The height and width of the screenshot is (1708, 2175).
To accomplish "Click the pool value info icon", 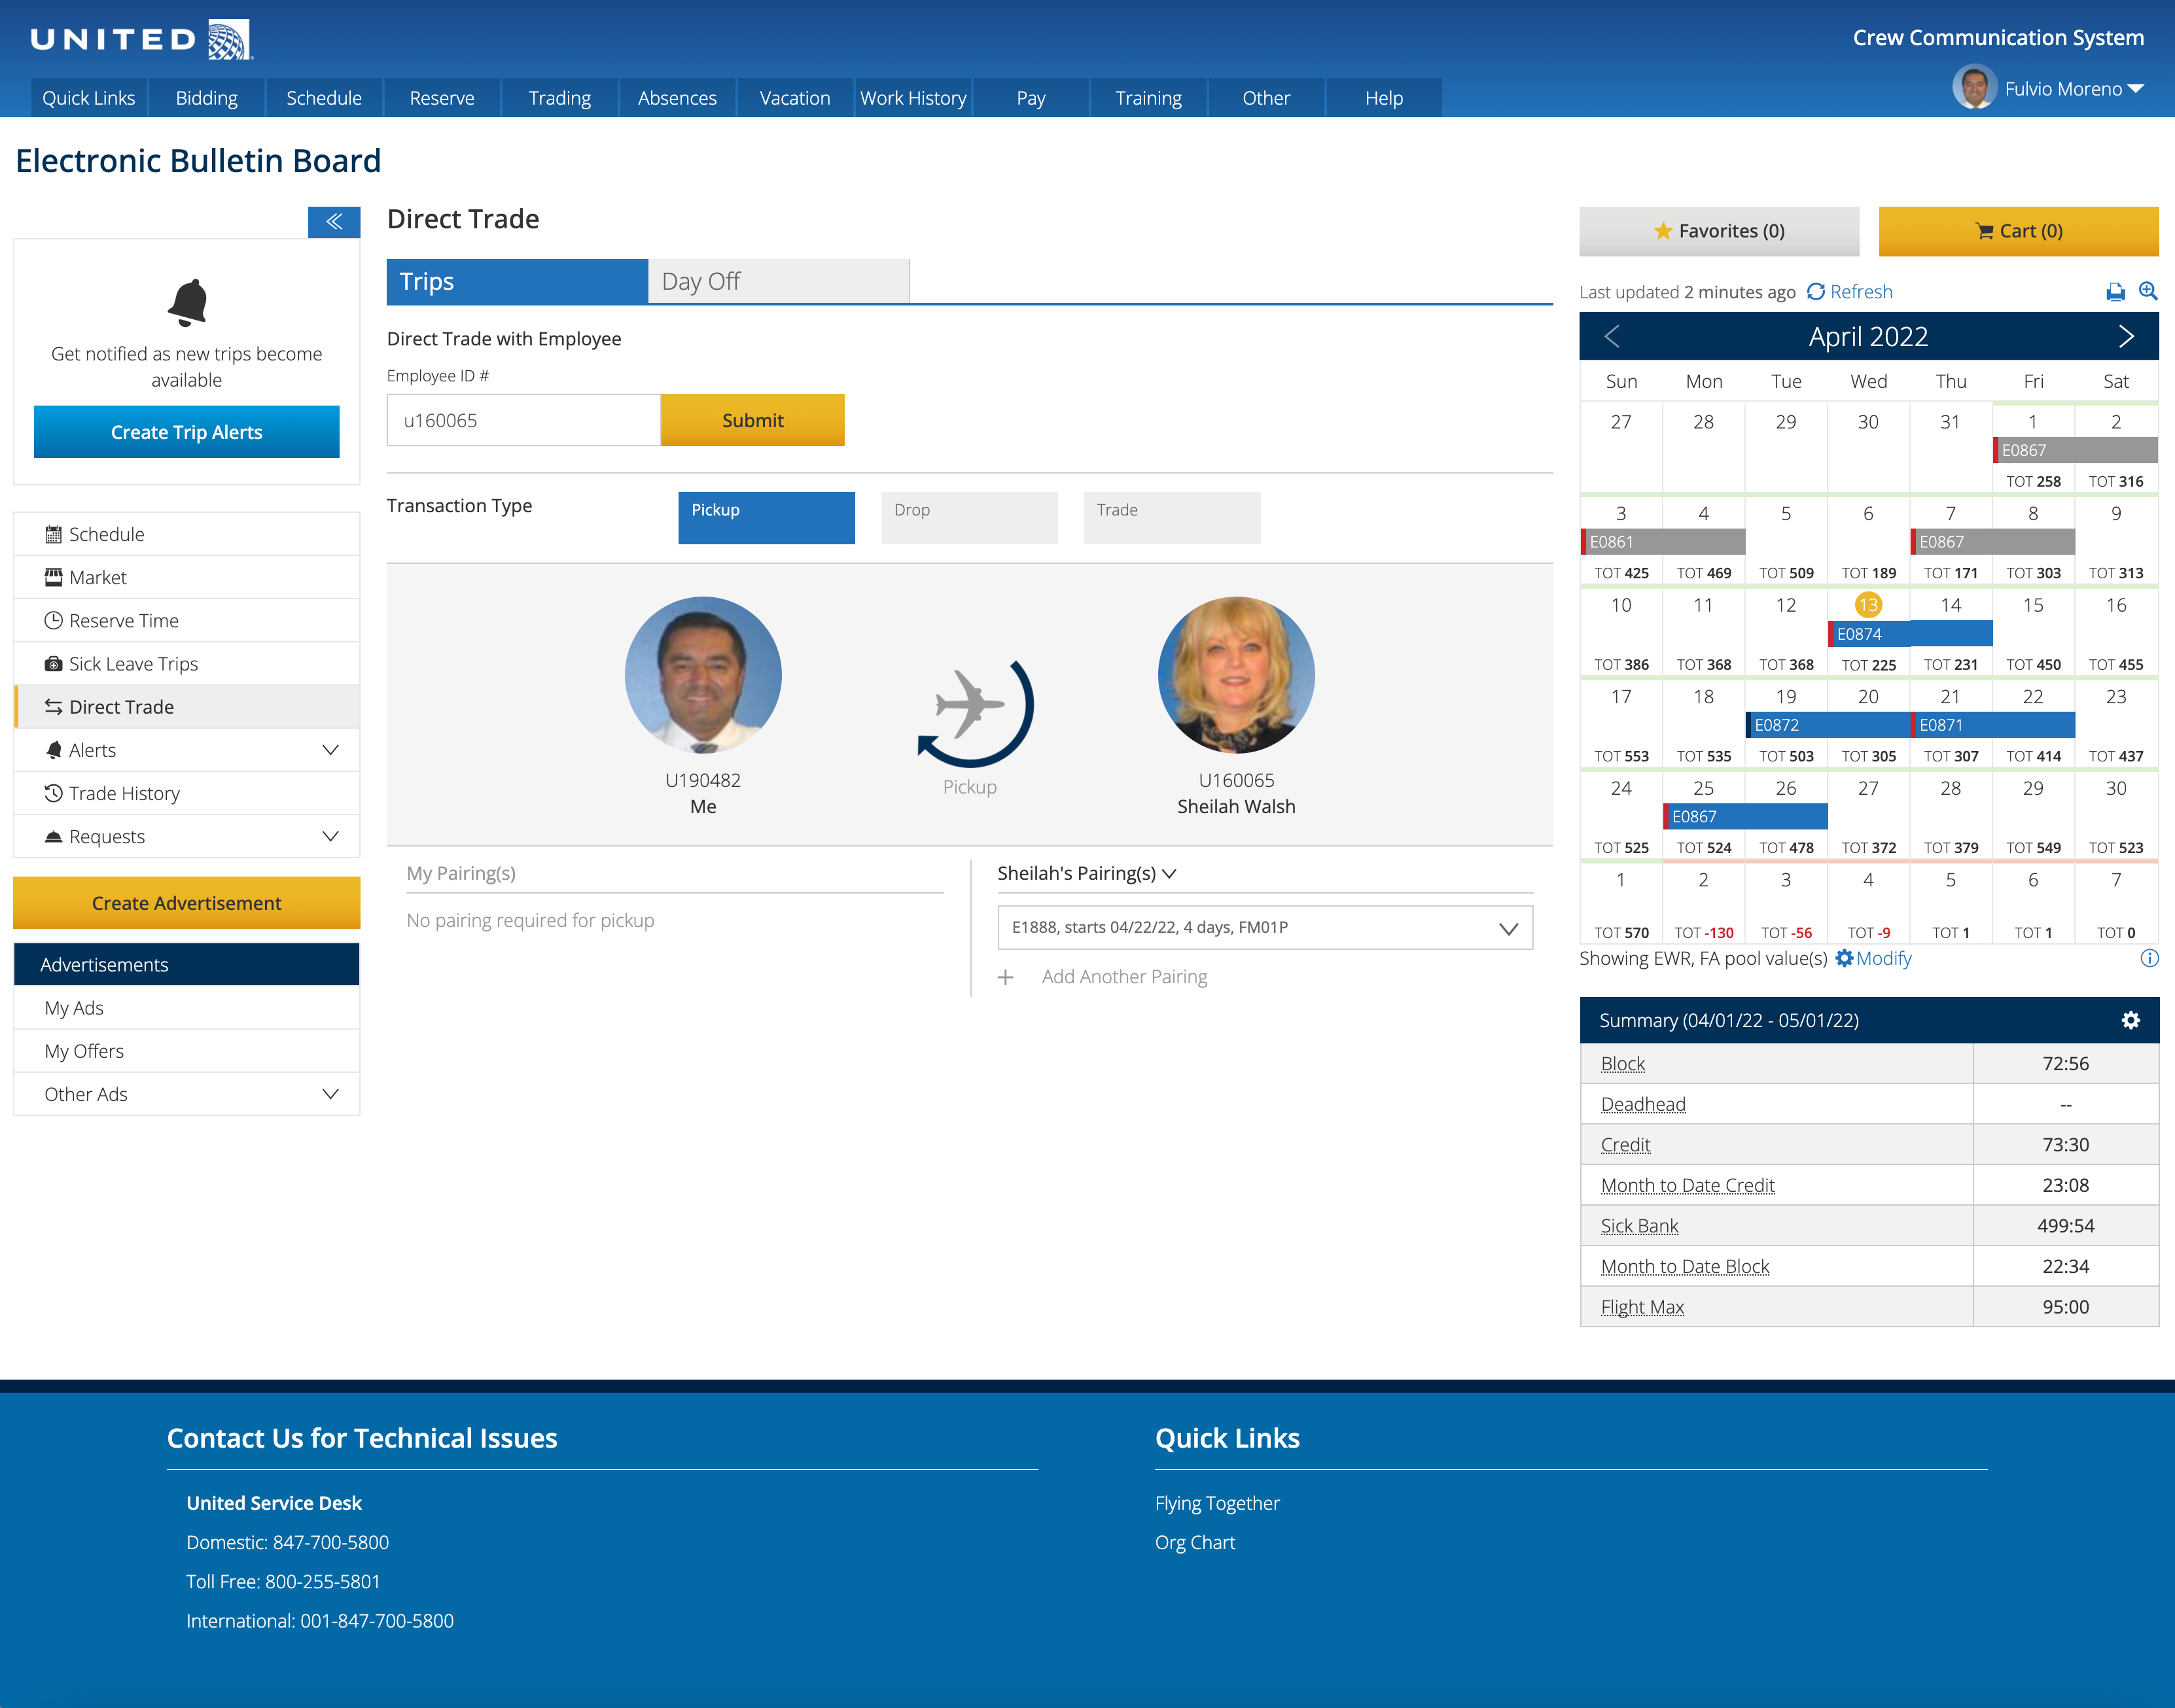I will tap(2148, 958).
